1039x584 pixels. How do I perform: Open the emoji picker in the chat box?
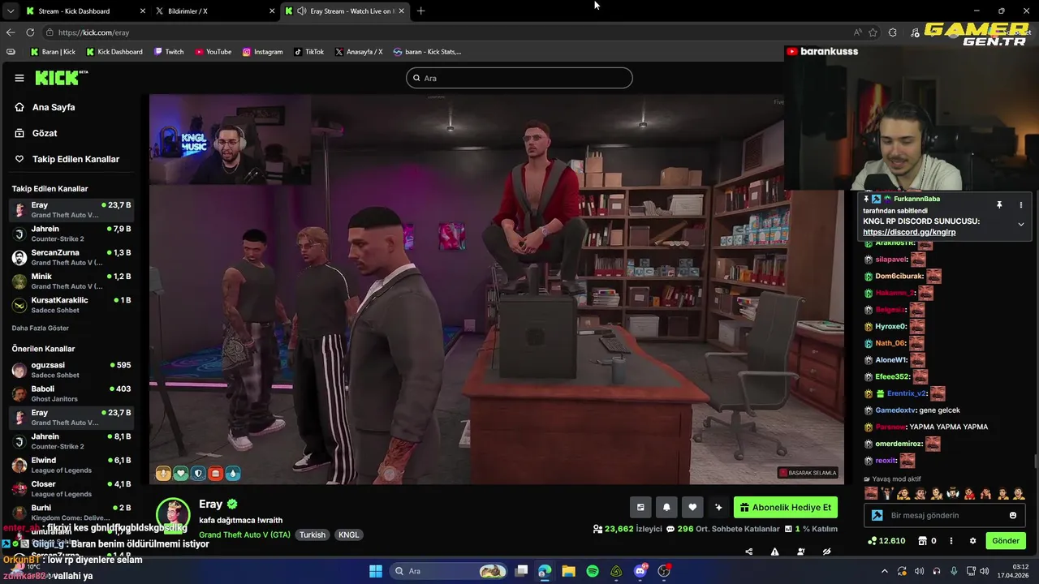click(1013, 515)
